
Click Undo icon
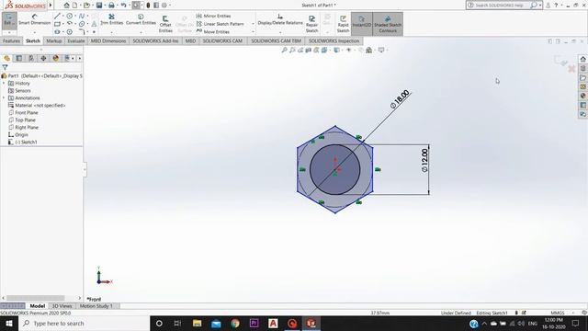tap(123, 6)
